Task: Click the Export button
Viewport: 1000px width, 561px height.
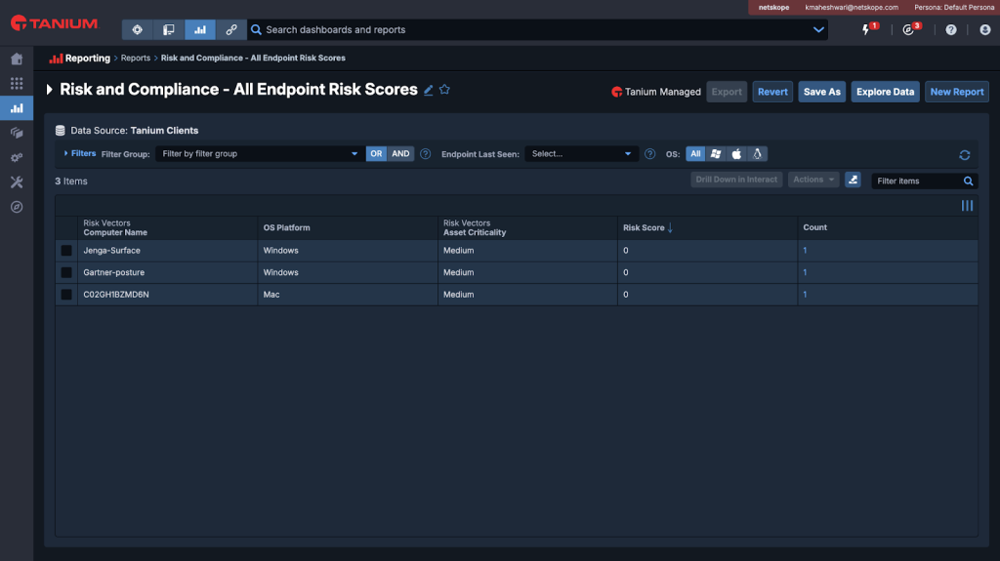Action: click(x=727, y=92)
